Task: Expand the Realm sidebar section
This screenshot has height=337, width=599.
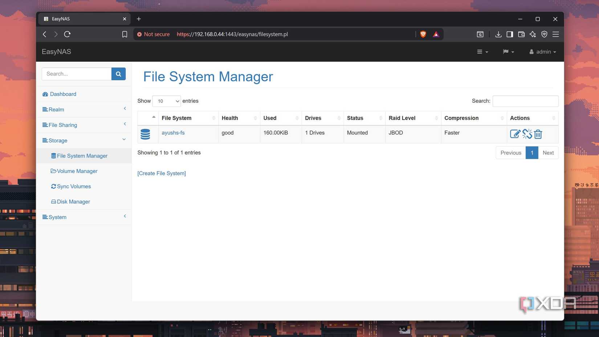Action: tap(84, 109)
